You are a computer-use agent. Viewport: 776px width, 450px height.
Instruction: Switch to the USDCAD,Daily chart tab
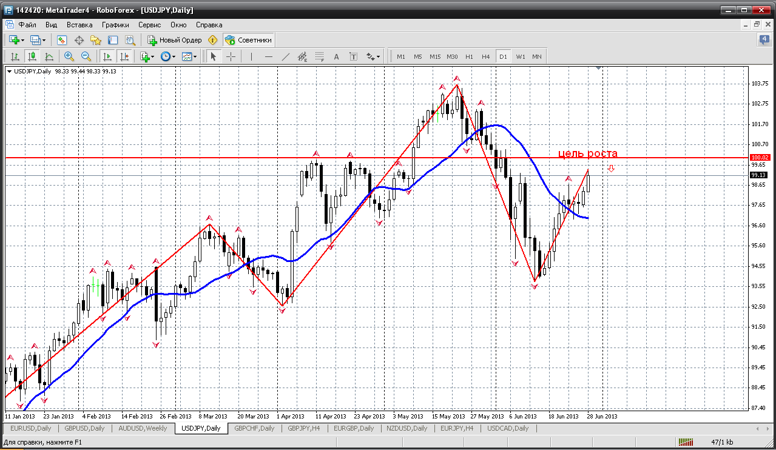point(508,428)
